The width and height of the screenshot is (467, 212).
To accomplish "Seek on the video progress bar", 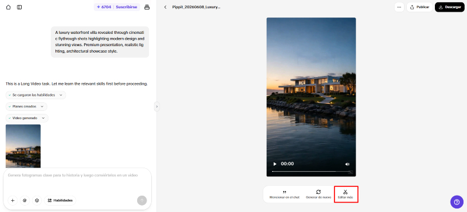I will [312, 172].
